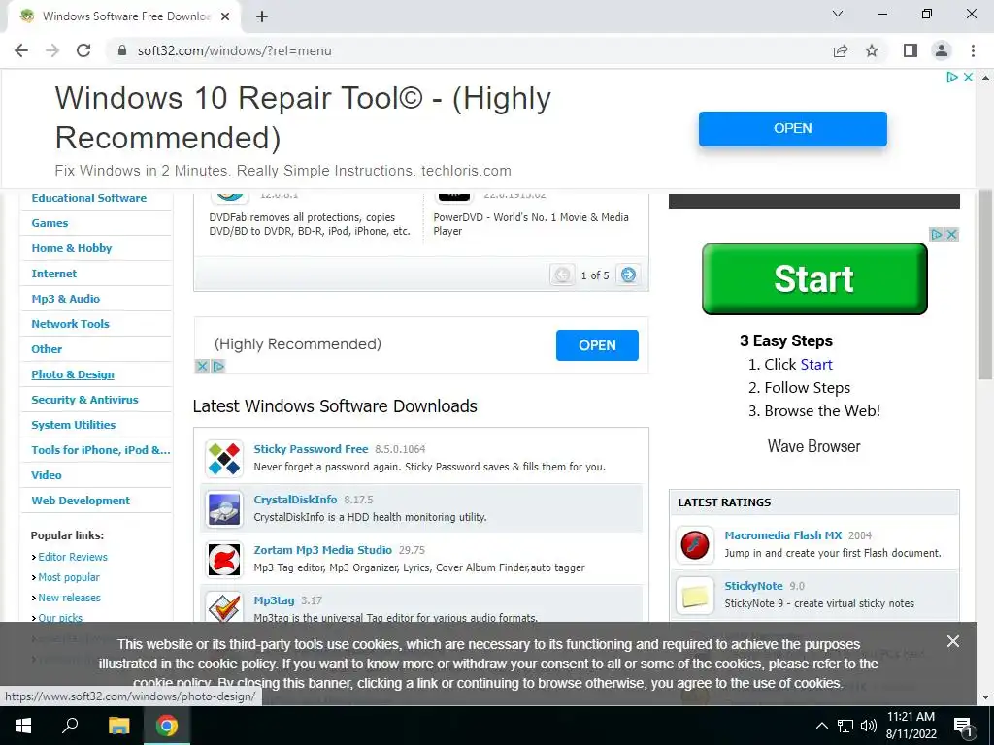The image size is (994, 745).
Task: Close the top Windows 10 Repair Tool ad
Action: click(968, 78)
